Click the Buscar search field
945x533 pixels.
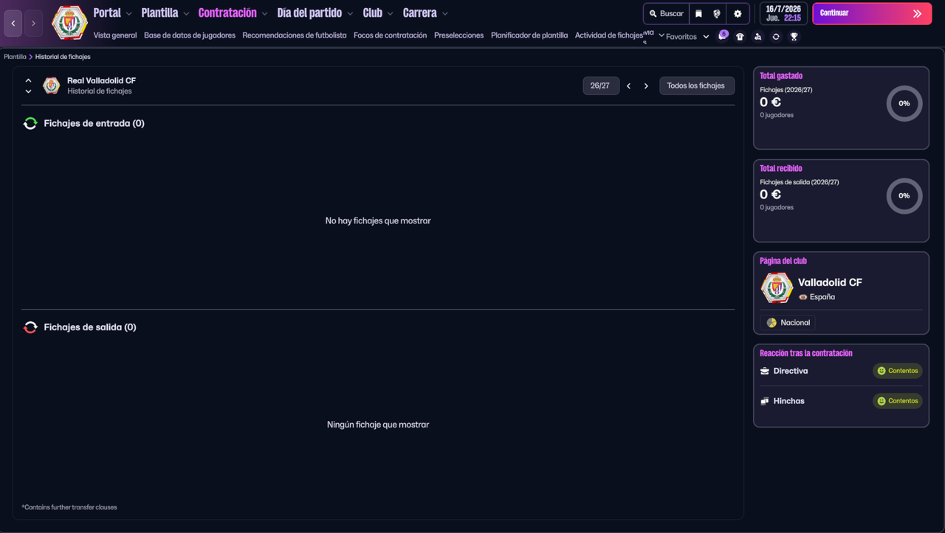tap(665, 13)
